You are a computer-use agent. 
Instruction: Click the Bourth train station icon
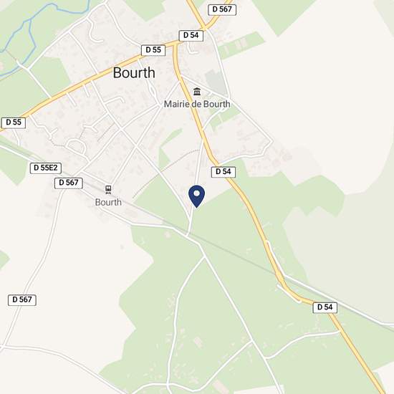click(x=108, y=189)
